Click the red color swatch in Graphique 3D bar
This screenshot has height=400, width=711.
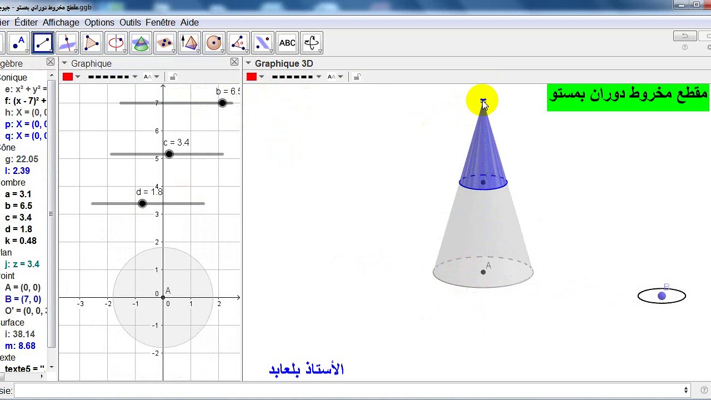tap(252, 77)
